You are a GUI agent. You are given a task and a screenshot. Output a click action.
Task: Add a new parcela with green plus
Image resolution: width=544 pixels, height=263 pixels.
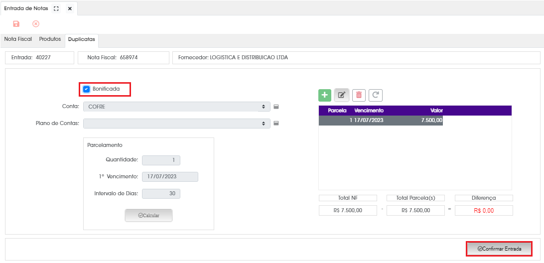pos(325,95)
